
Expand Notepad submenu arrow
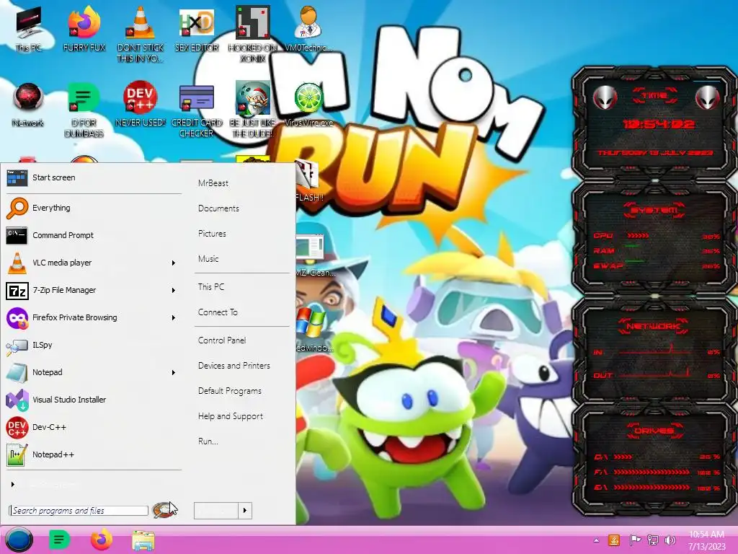coord(173,373)
